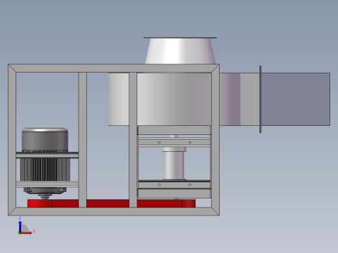Screen dimensions: 338x253
Task: Select the vertical fan shaft bearing cylinder
Action: point(174,165)
